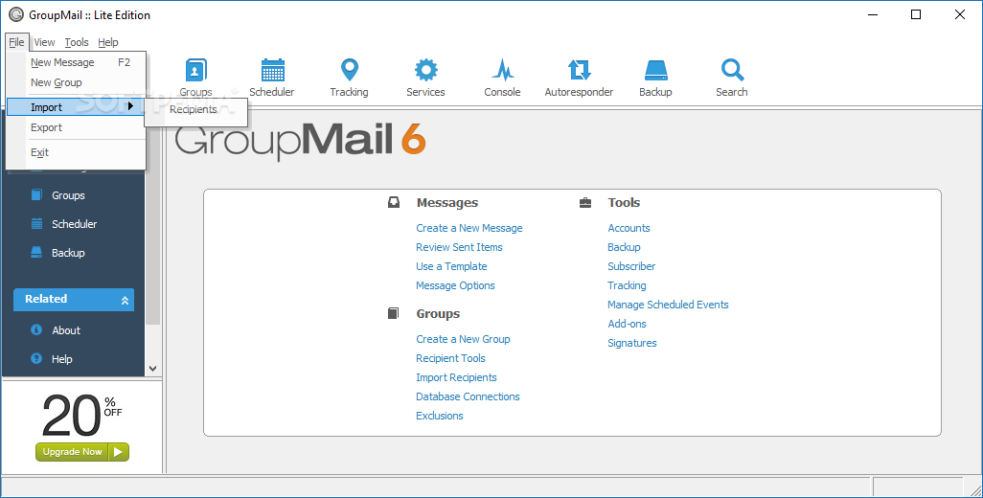The width and height of the screenshot is (983, 498).
Task: Click the Tracking link under Tools
Action: click(x=627, y=285)
